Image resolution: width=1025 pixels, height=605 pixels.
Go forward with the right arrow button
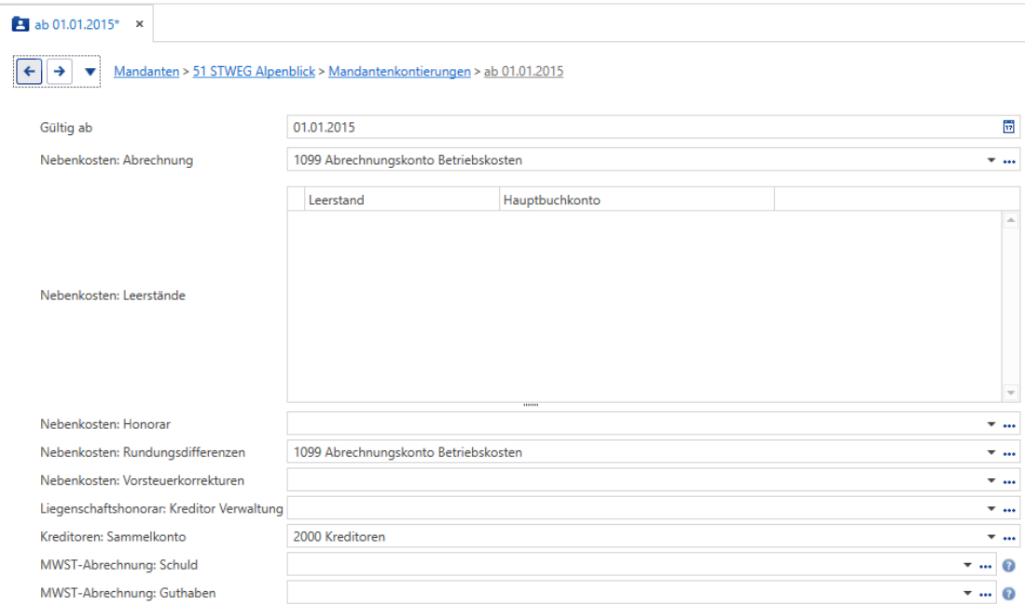60,71
